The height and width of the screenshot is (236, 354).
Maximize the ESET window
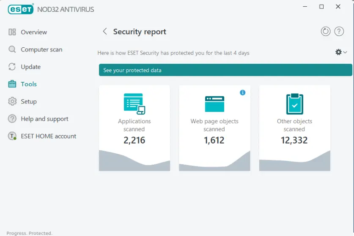click(x=321, y=7)
